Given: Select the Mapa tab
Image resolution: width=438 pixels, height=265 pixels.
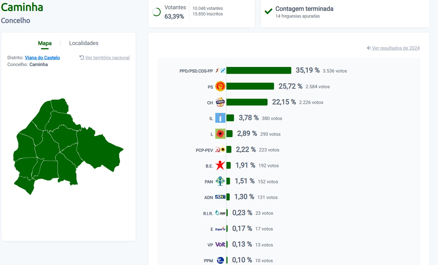Looking at the screenshot, I should coord(45,43).
